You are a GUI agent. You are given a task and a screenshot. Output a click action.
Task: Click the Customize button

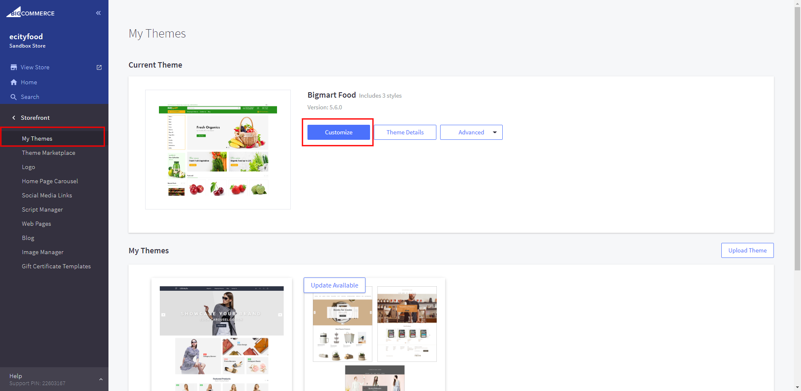click(339, 132)
